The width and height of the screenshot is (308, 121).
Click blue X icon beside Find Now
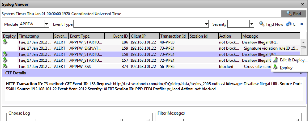pos(302,24)
